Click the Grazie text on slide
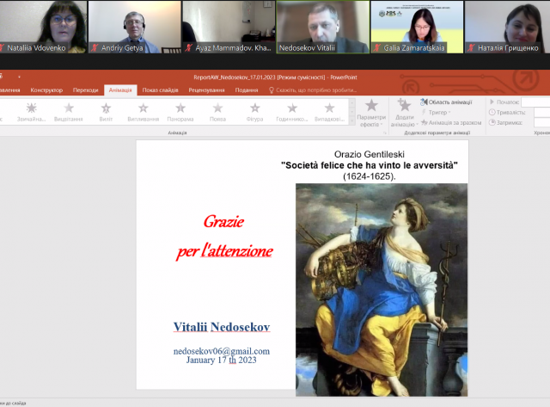 [x=223, y=222]
